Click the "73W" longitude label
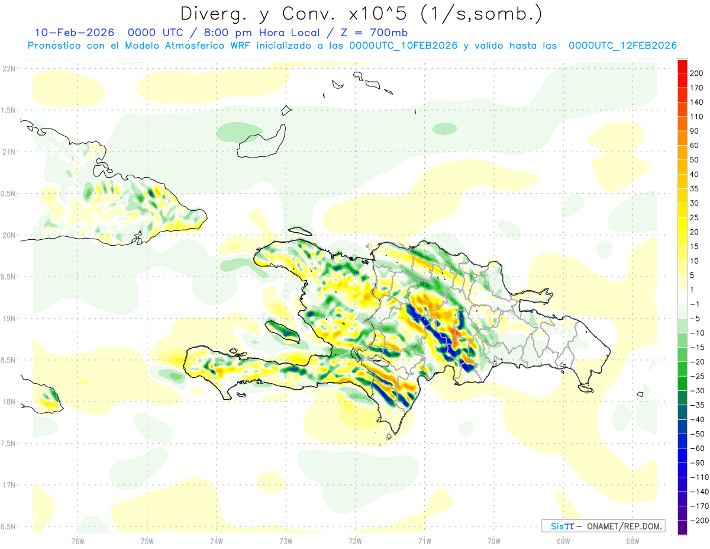This screenshot has width=710, height=549. click(x=286, y=541)
